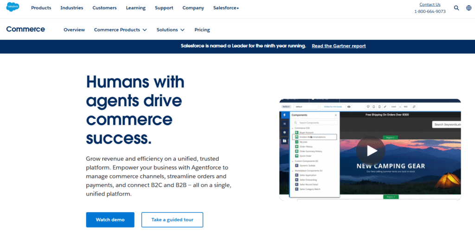Viewport: 475px width, 235px height.
Task: Expand the Commerce Products dropdown
Action: click(x=120, y=30)
